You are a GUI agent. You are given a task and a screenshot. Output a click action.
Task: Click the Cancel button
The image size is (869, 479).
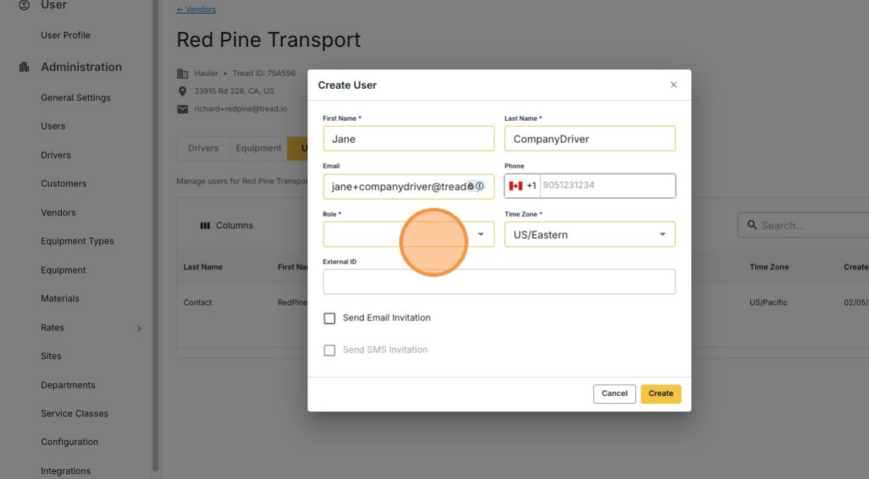tap(614, 394)
